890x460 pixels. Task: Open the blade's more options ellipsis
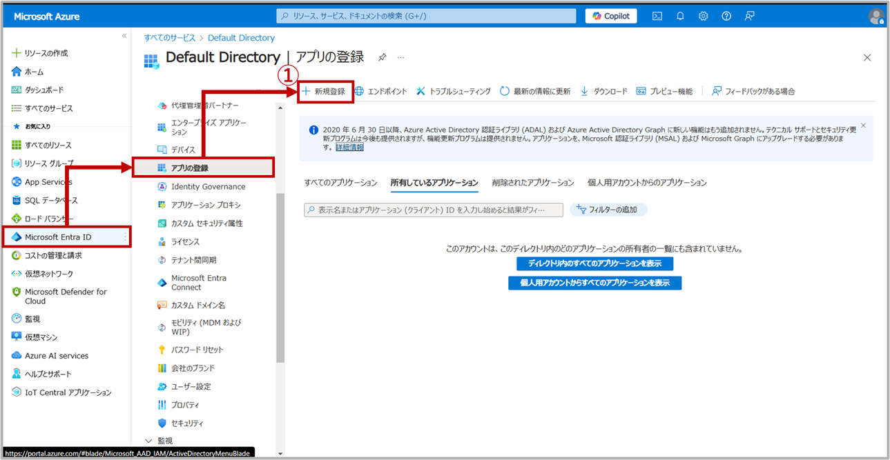[400, 58]
